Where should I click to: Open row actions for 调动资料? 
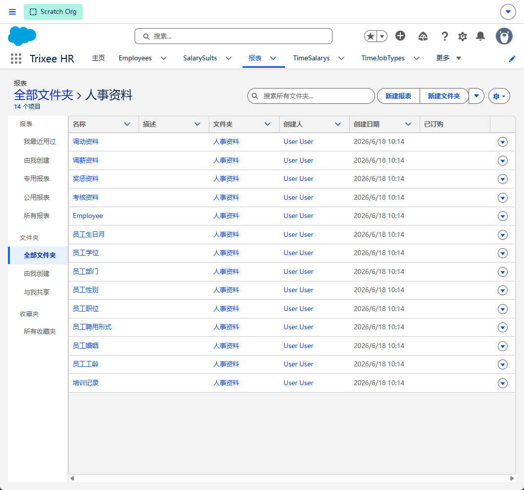(x=502, y=142)
